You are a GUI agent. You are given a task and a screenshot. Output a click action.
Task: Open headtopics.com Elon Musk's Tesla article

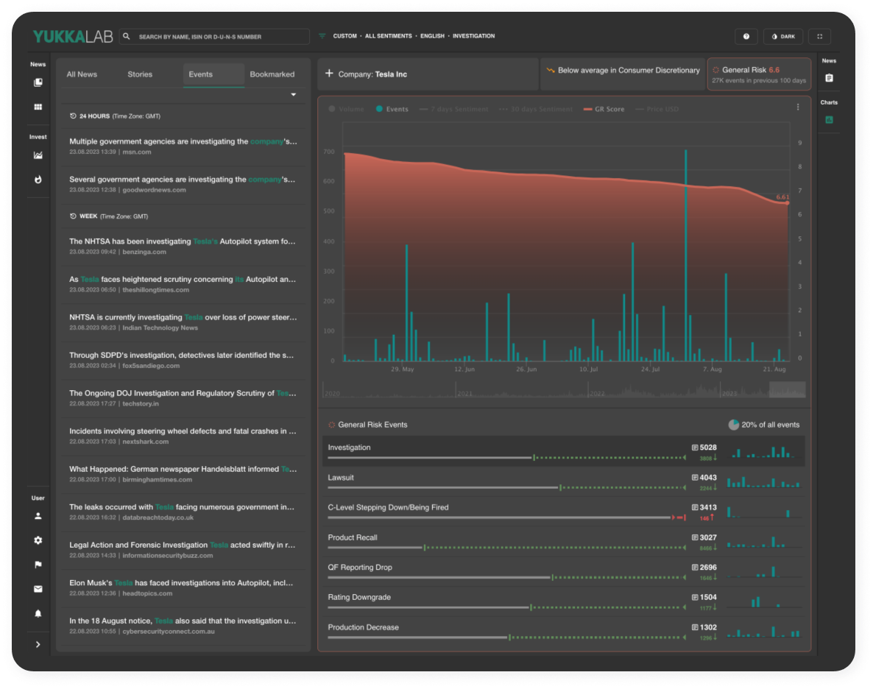coord(183,587)
